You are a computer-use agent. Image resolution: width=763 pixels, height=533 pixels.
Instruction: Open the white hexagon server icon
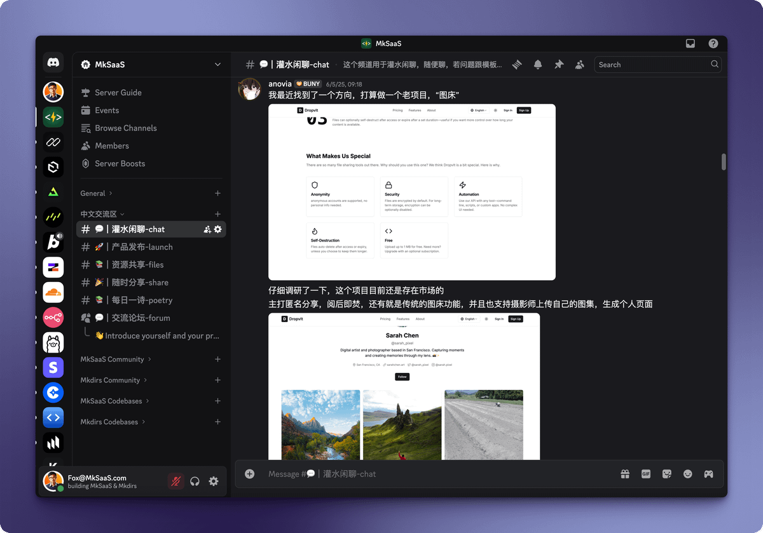(x=53, y=167)
